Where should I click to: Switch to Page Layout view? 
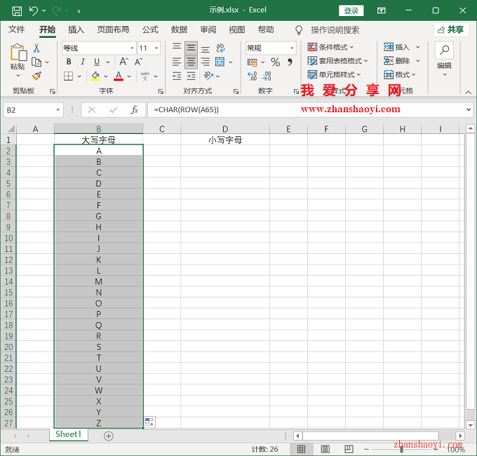[325, 449]
